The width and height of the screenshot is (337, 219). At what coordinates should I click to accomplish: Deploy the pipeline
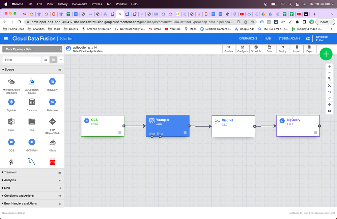tap(283, 49)
